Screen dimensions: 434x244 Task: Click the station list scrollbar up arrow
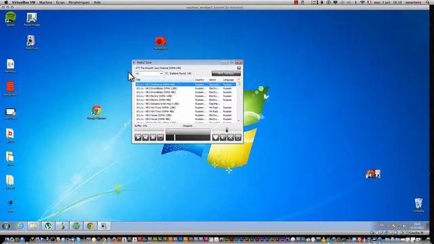pos(239,79)
